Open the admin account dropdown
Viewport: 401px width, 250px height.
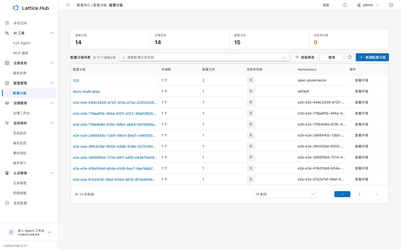tap(368, 5)
